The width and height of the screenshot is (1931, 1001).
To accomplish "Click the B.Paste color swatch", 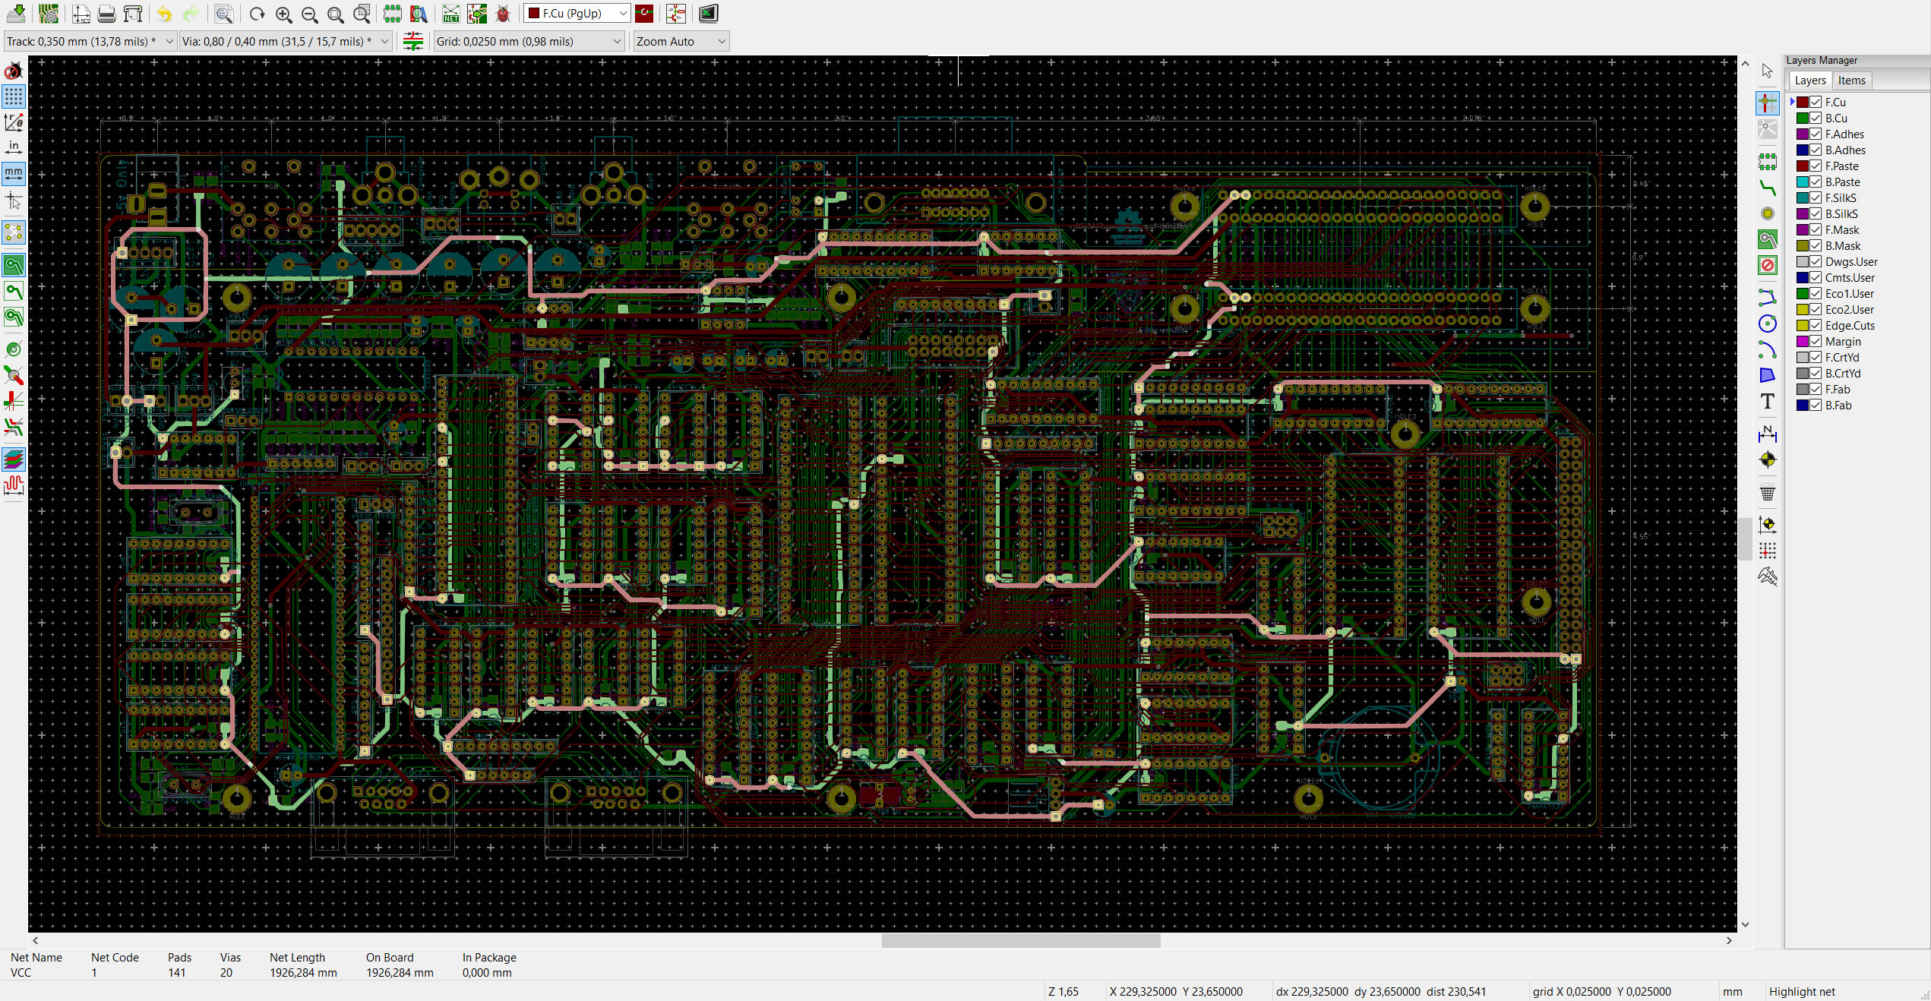I will pos(1803,182).
